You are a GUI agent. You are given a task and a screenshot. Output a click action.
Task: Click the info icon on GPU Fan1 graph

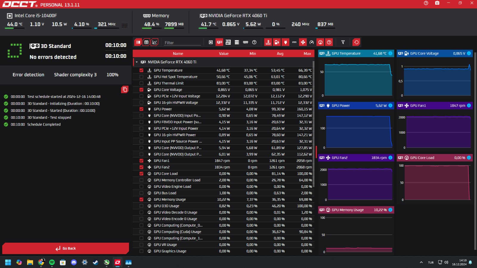(x=469, y=106)
